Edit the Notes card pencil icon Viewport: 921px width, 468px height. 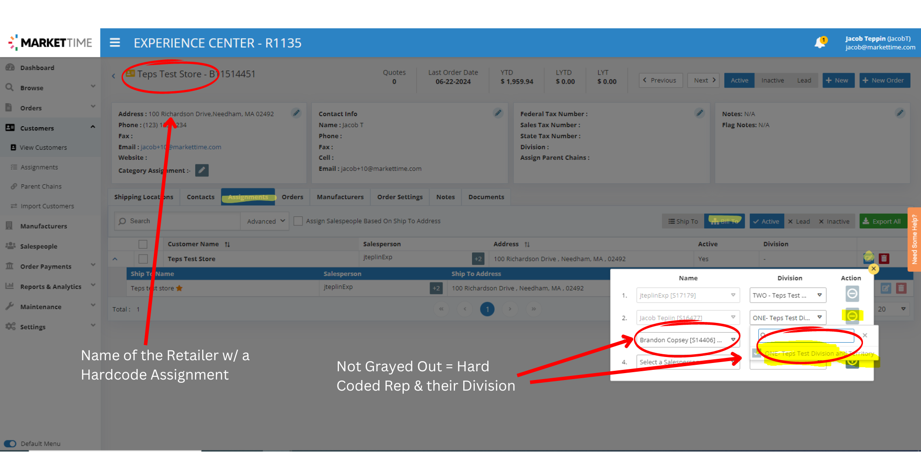[x=900, y=113]
